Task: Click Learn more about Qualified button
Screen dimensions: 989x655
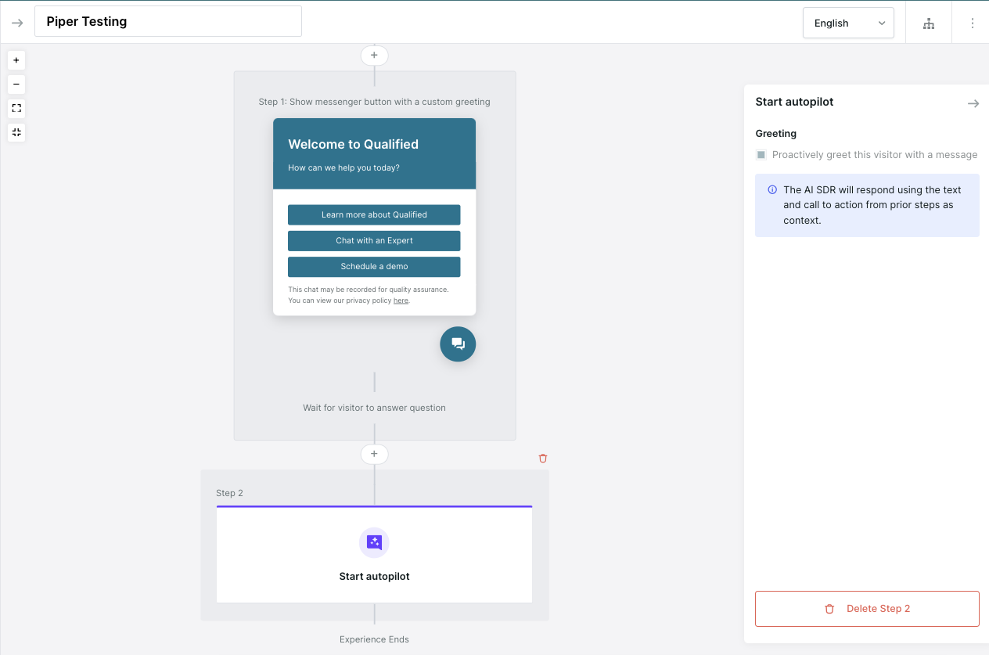Action: pyautogui.click(x=374, y=215)
